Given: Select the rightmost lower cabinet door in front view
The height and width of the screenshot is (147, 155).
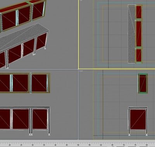Looking at the screenshot, I should click(x=40, y=119).
